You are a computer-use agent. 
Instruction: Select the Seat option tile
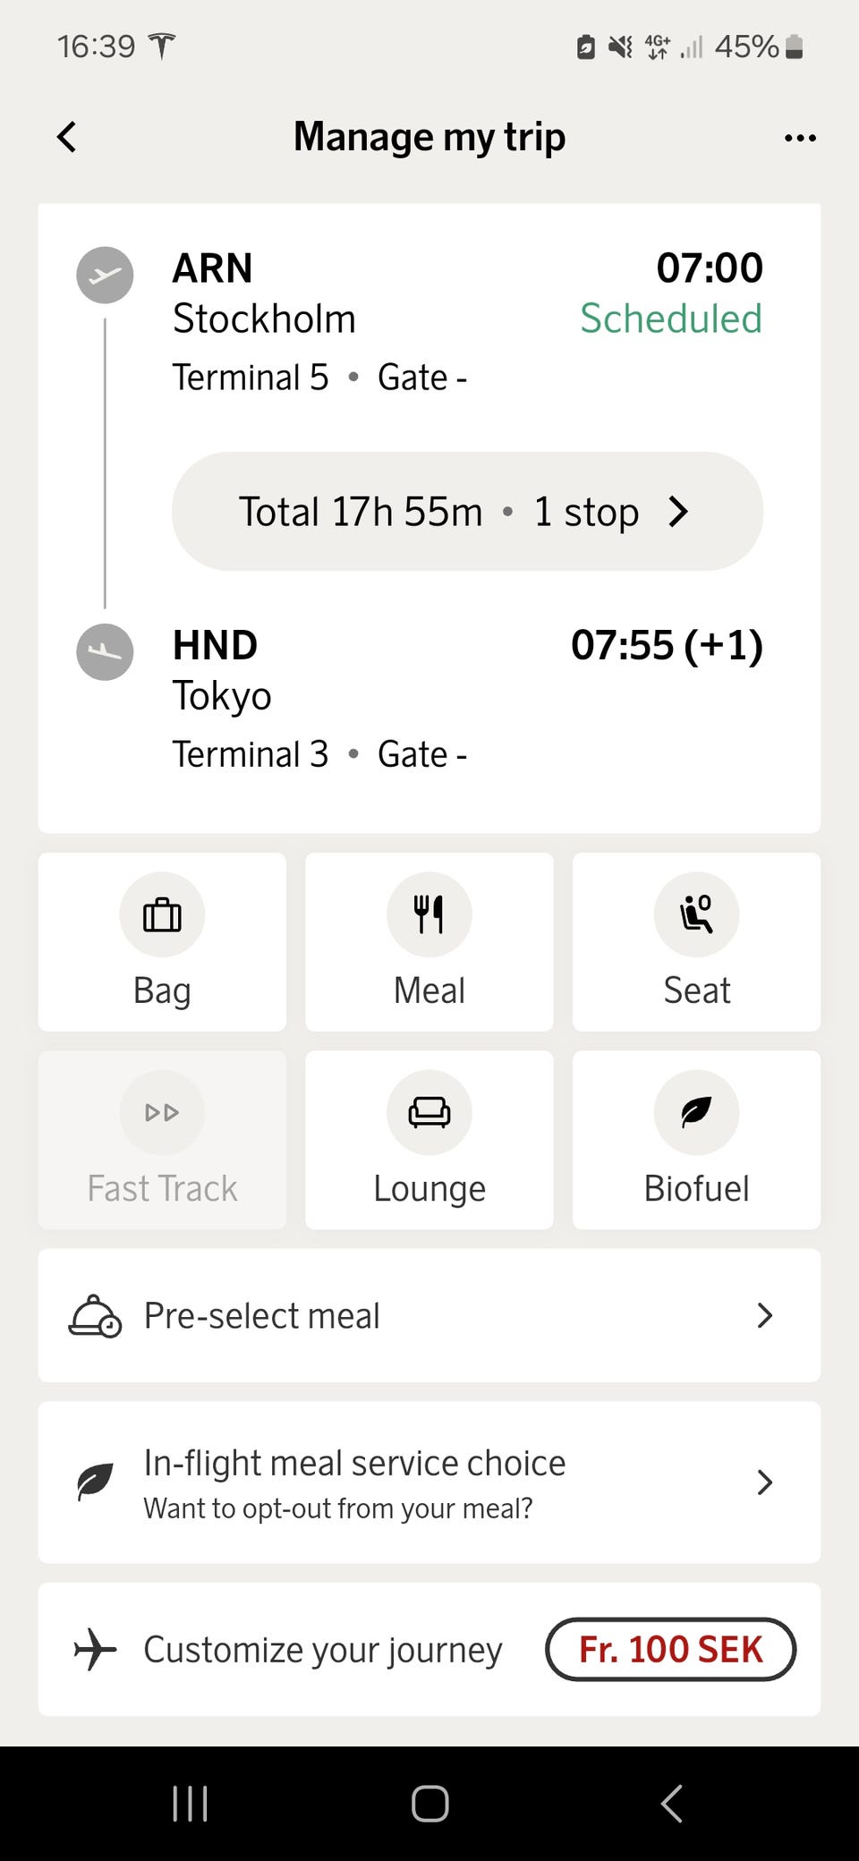[x=696, y=941]
